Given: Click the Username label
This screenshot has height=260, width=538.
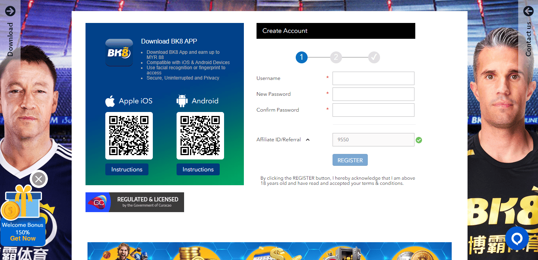Looking at the screenshot, I should pos(268,78).
